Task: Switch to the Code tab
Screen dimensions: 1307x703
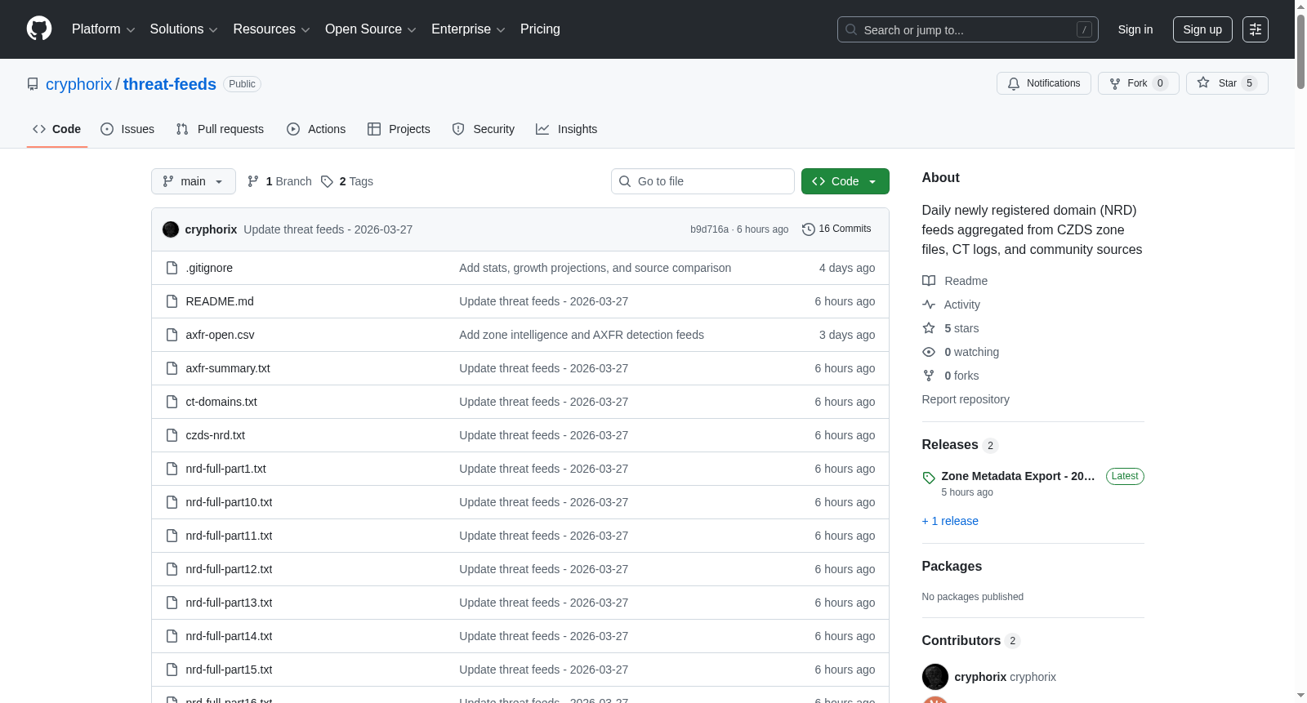Action: pos(57,129)
